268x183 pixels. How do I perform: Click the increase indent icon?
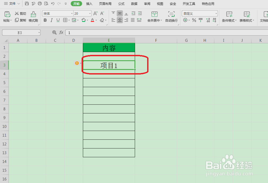140,13
